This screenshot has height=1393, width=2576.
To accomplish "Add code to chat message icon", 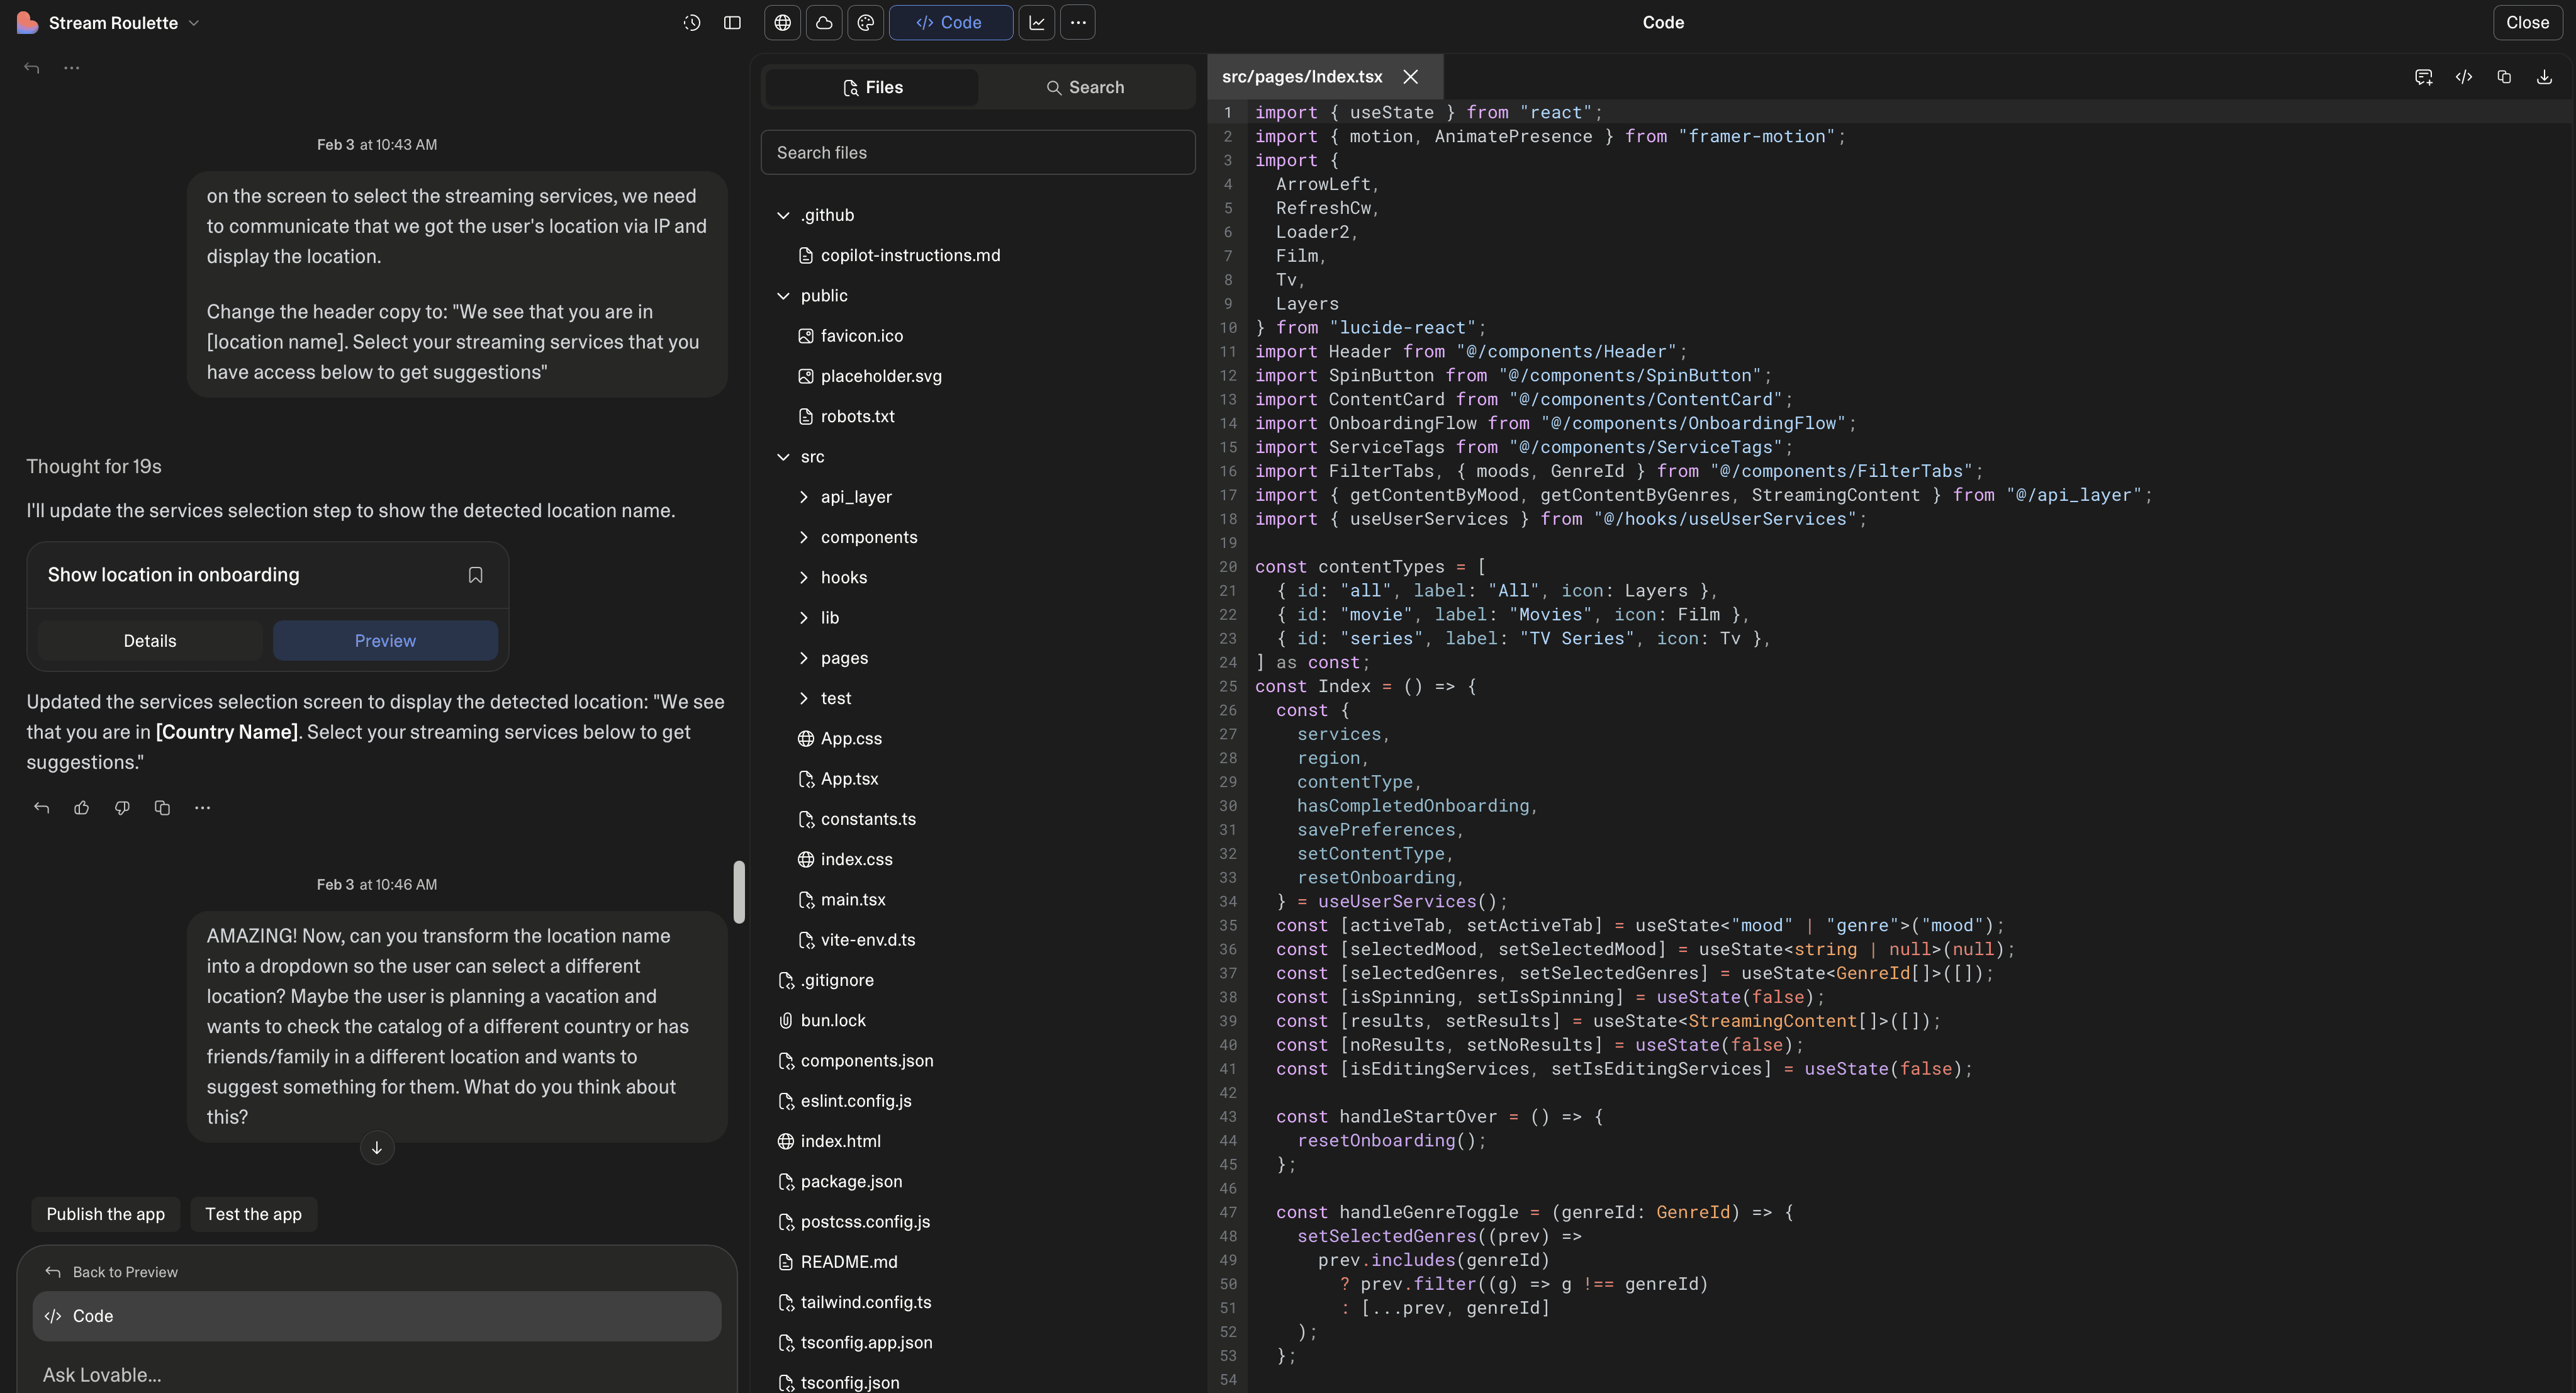I will (2423, 77).
